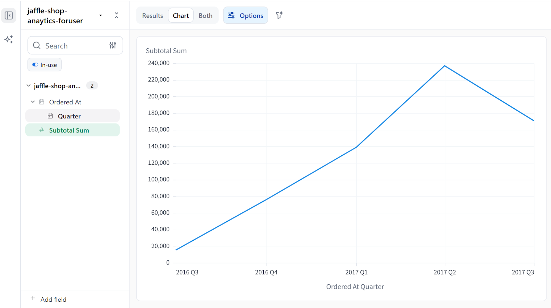Screen dimensions: 551x308
Task: Select the Quarter dimension field
Action: tap(69, 116)
